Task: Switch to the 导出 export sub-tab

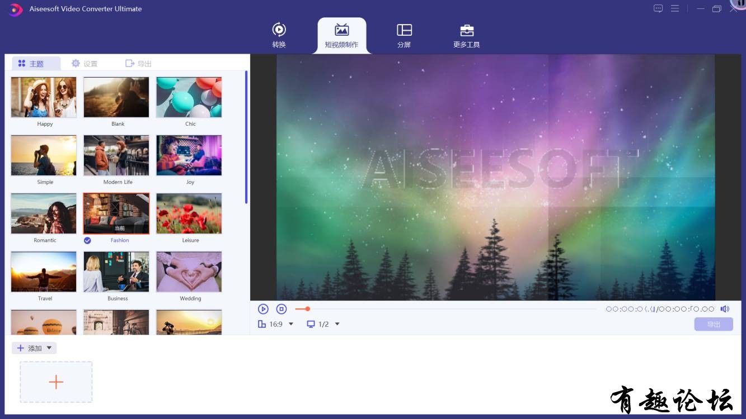Action: coord(138,64)
